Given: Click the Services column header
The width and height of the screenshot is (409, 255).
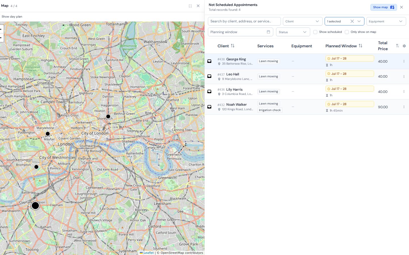Looking at the screenshot, I should coord(265,46).
